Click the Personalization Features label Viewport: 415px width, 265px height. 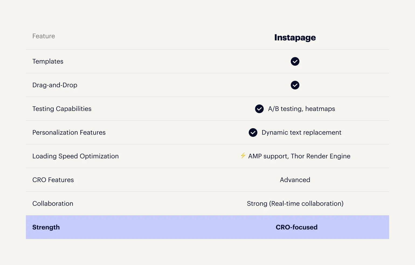point(69,132)
